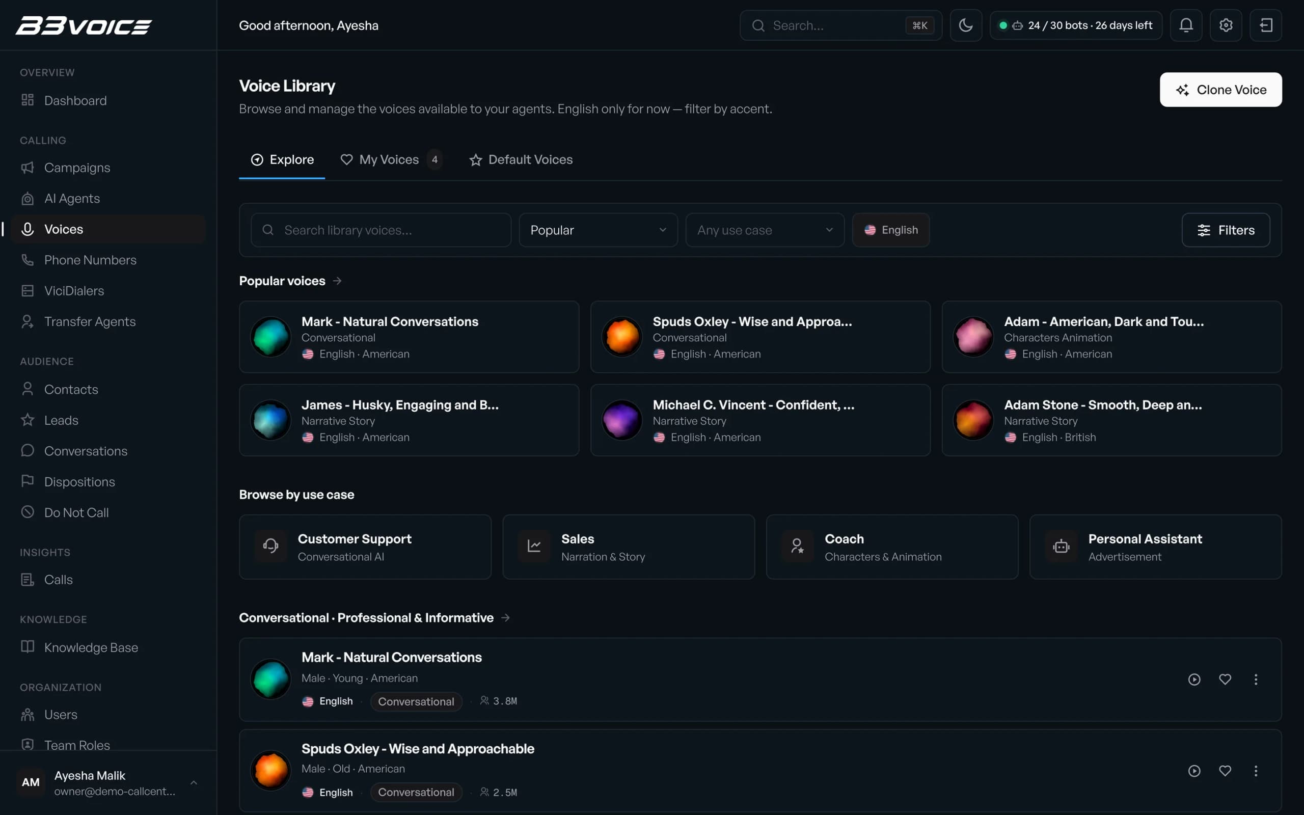Image resolution: width=1304 pixels, height=815 pixels.
Task: Open the Adam Stone - Smooth, Deep voice card
Action: 1111,420
